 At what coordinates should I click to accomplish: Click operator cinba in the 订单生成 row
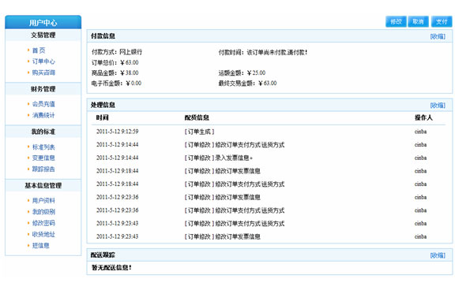click(420, 132)
